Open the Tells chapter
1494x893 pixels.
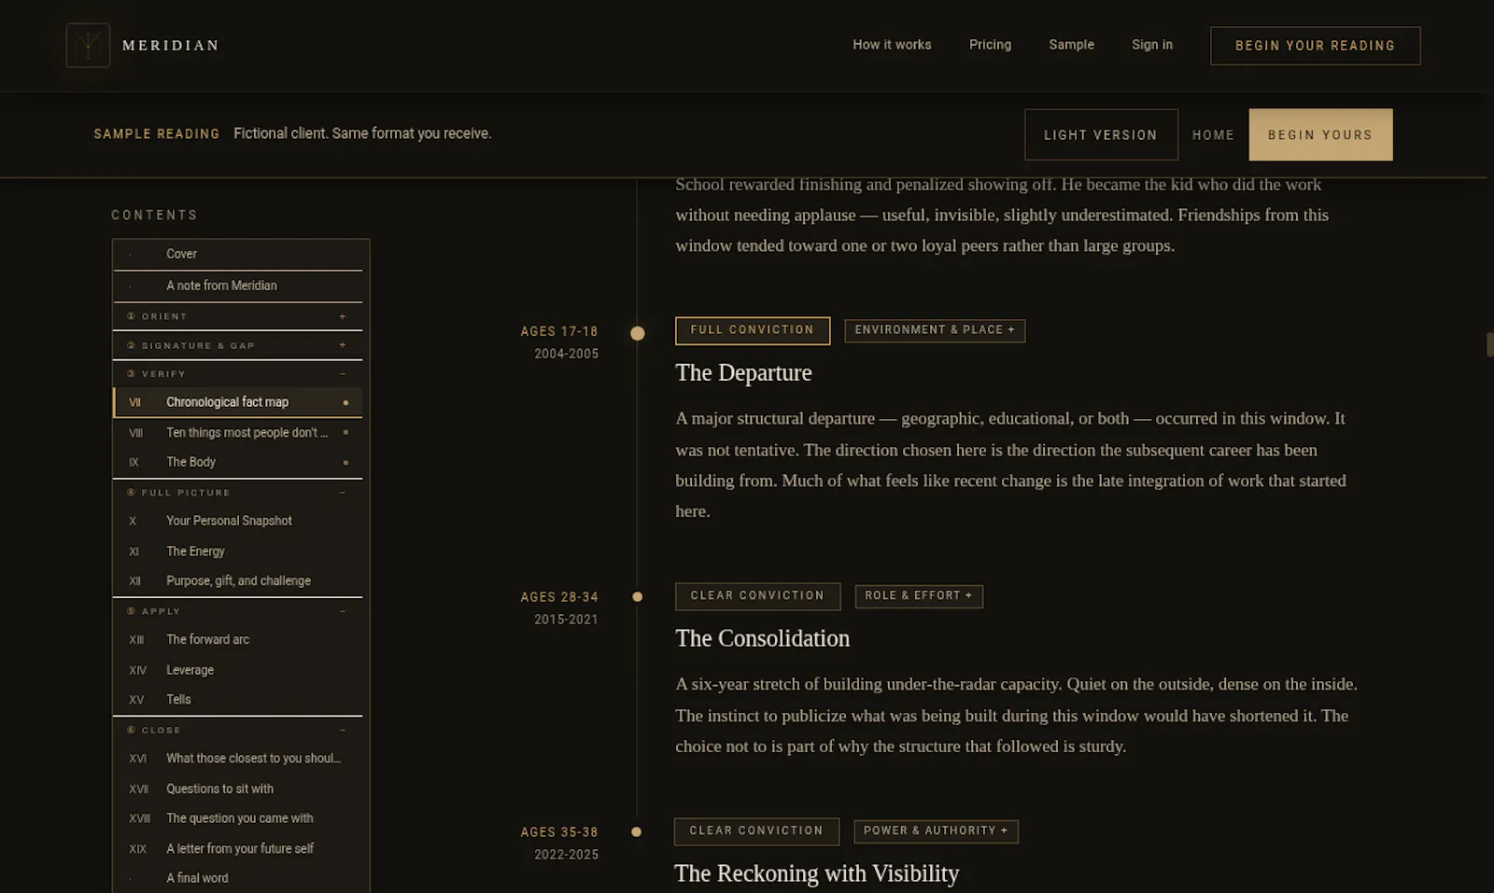pyautogui.click(x=237, y=699)
